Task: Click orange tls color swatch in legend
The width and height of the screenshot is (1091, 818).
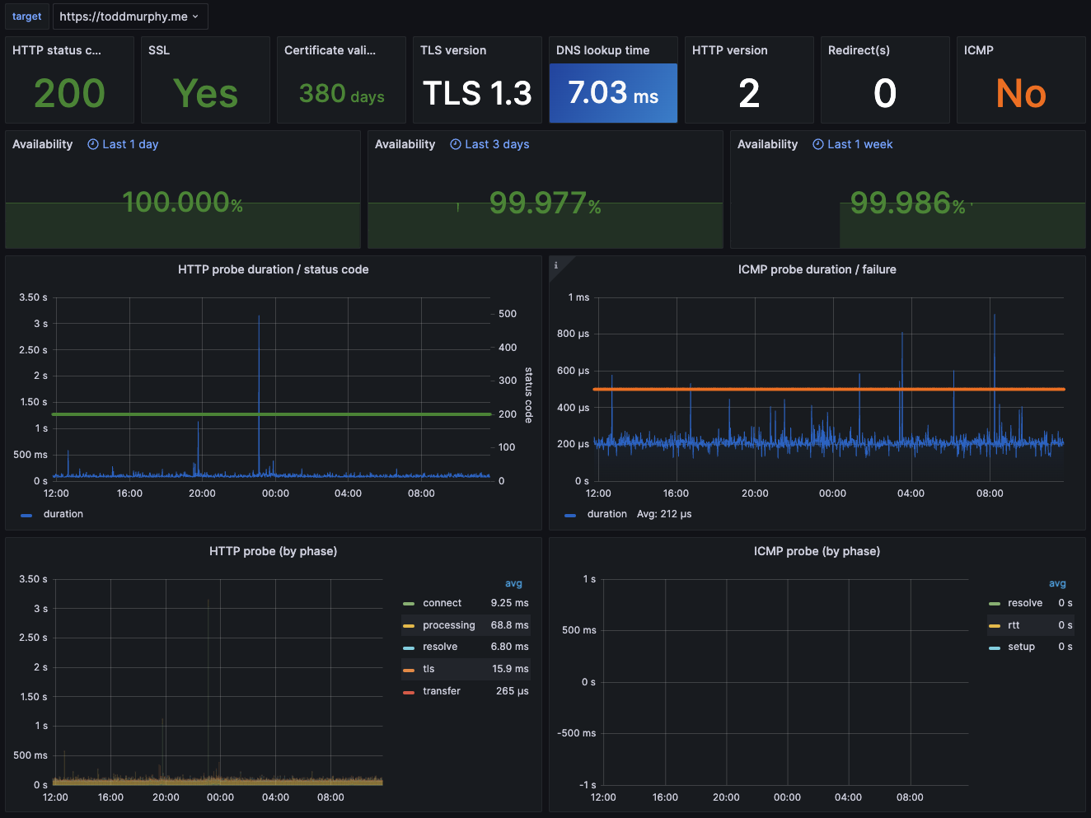Action: tap(409, 670)
